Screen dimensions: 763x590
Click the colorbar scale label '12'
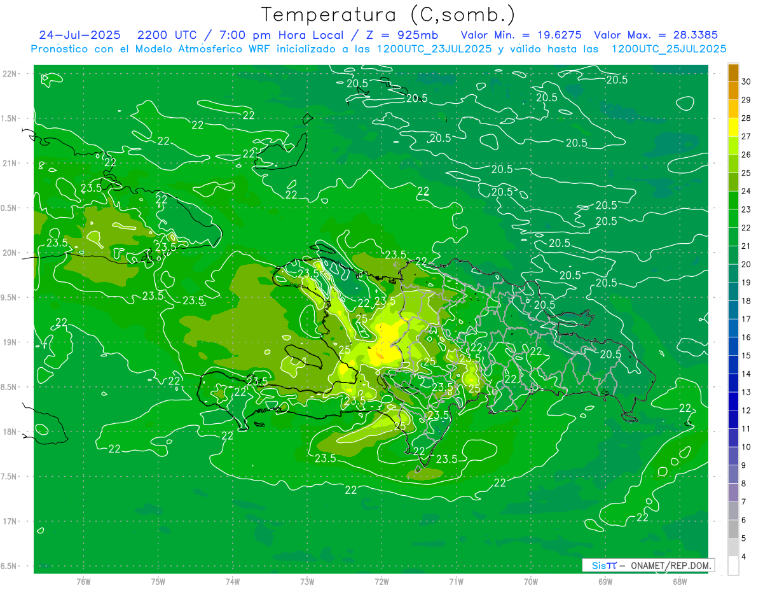pos(746,411)
